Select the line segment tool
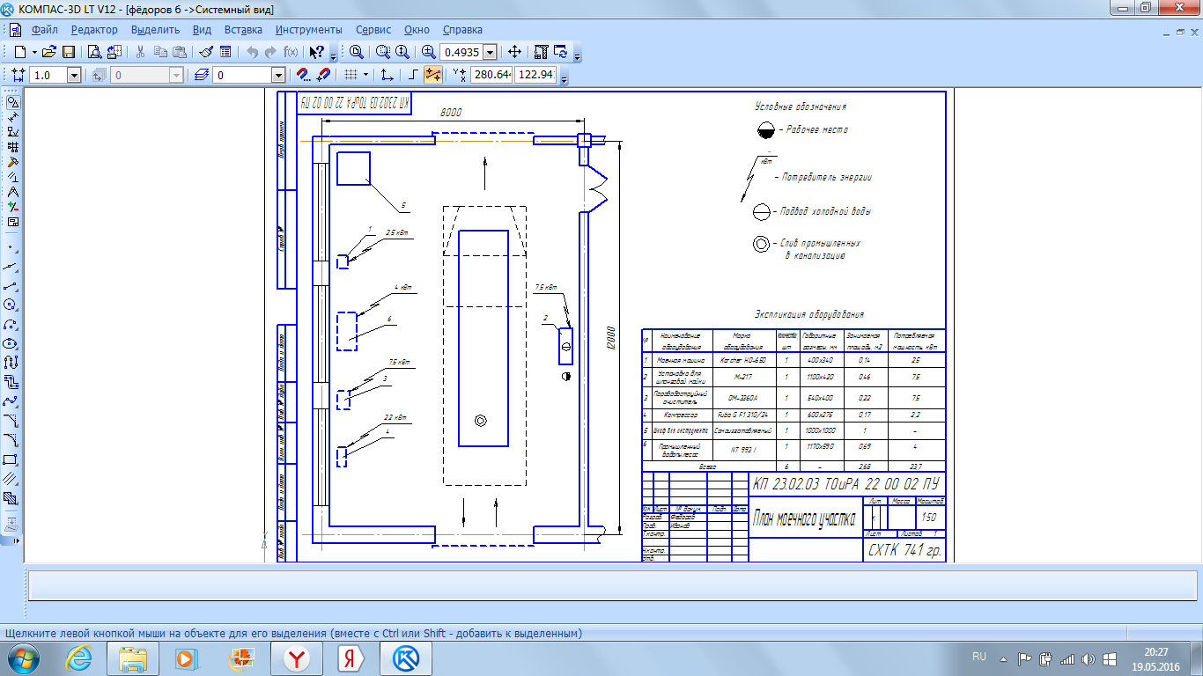1203x676 pixels. tap(11, 286)
